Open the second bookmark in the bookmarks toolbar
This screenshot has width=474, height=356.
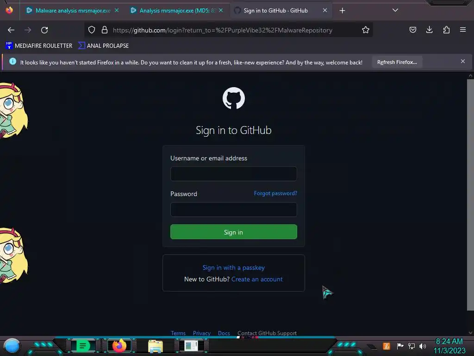pyautogui.click(x=103, y=46)
